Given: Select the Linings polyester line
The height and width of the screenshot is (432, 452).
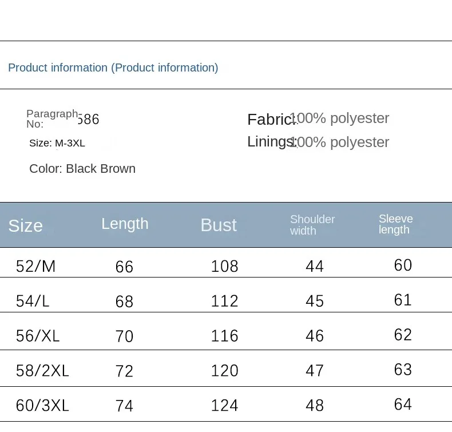Looking at the screenshot, I should tap(318, 142).
